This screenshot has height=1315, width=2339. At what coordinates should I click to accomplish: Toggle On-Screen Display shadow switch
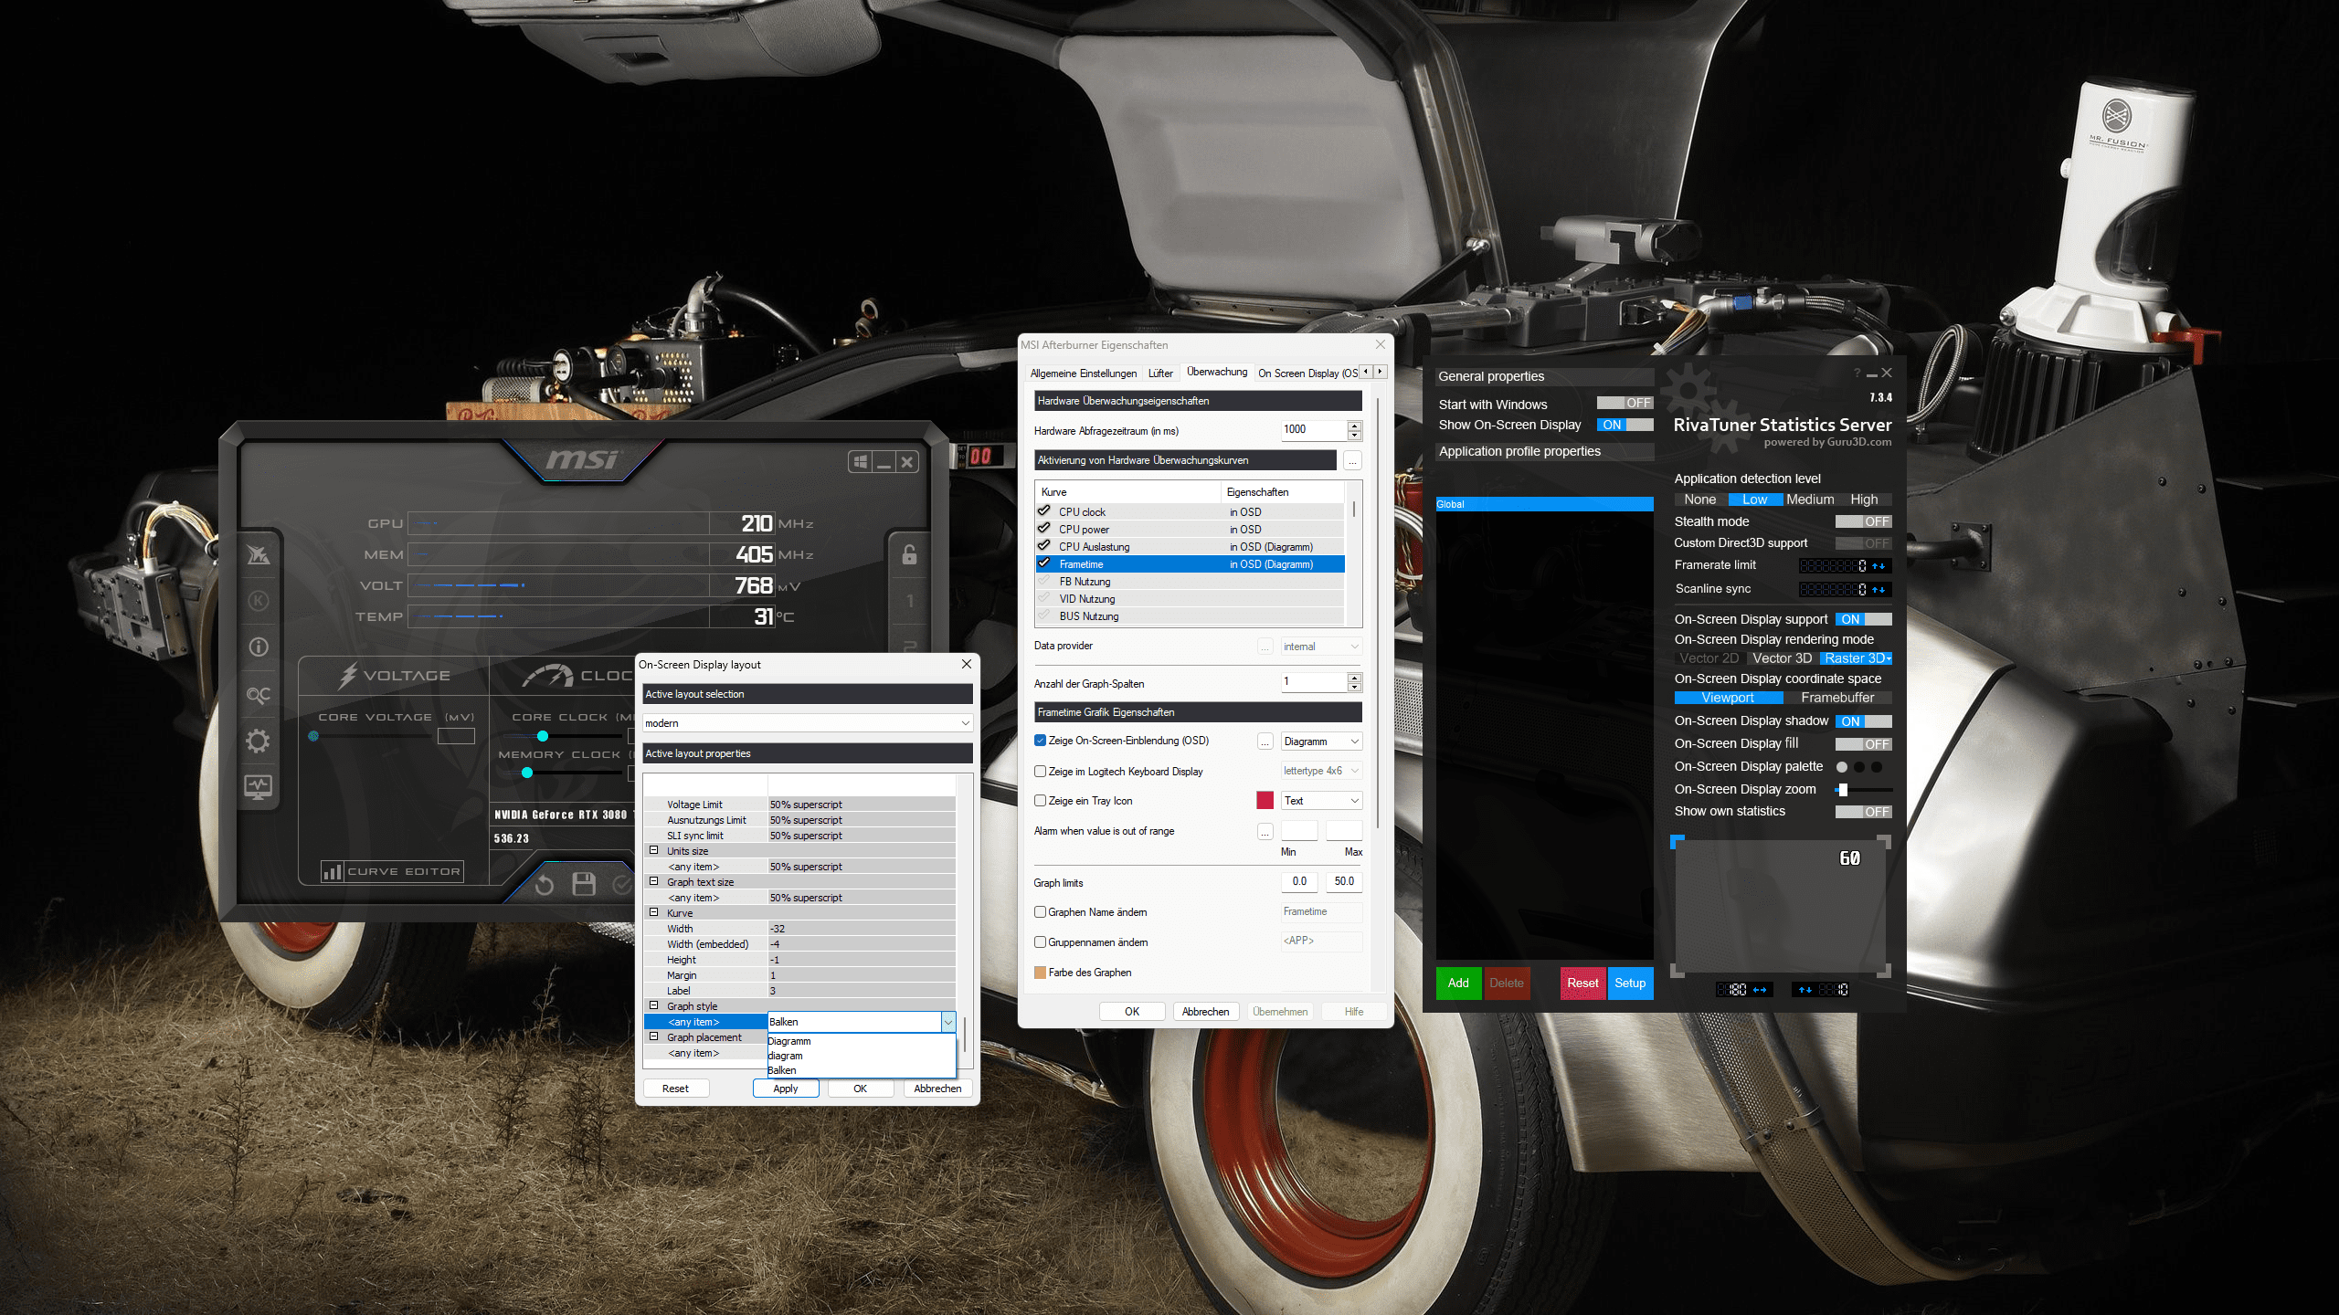[x=1864, y=721]
